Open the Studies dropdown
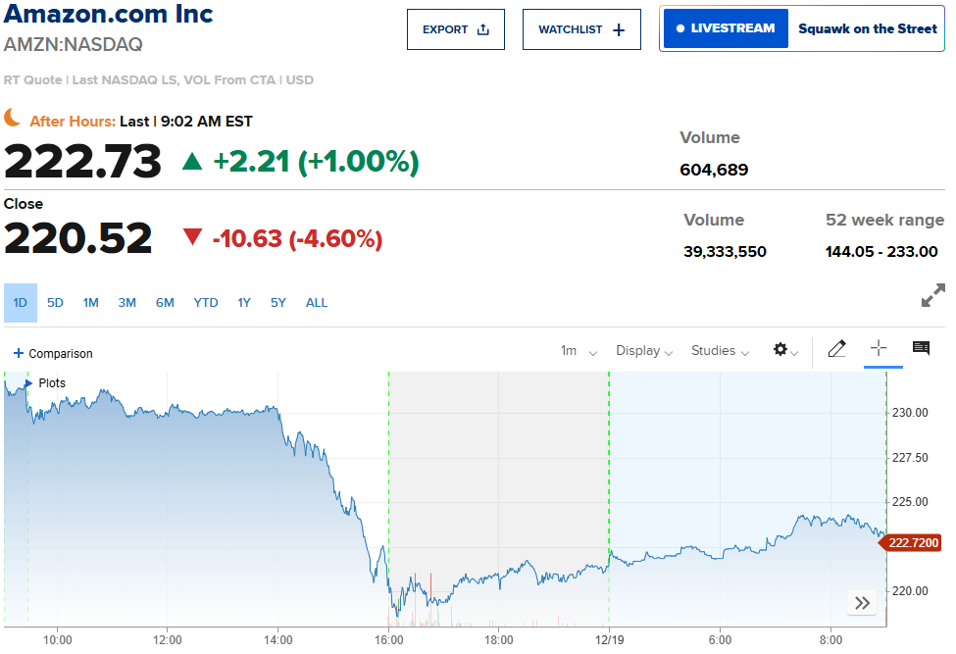Viewport: 956px width, 654px height. coord(720,351)
